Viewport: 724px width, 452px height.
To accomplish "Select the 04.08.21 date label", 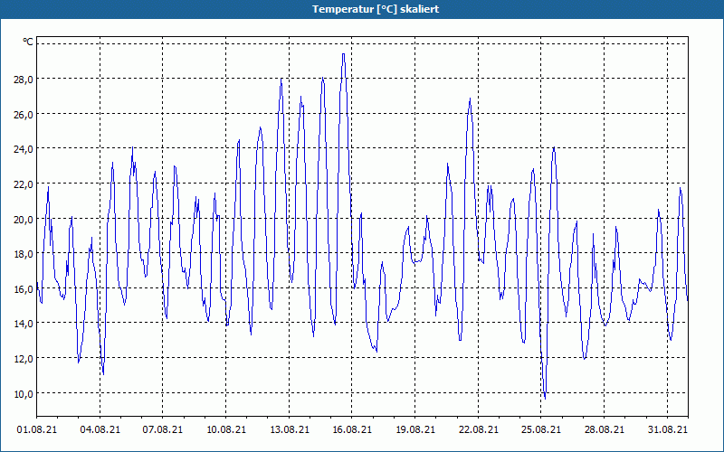I will tap(100, 430).
